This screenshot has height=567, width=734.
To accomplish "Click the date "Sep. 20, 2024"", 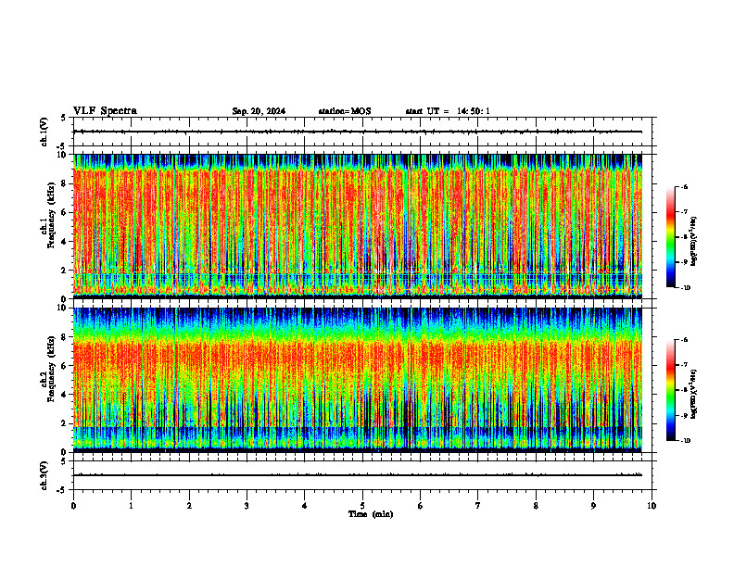I will (x=259, y=111).
